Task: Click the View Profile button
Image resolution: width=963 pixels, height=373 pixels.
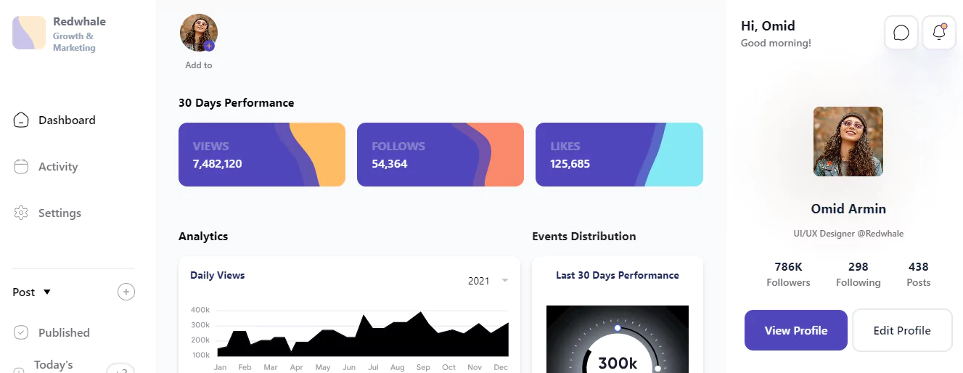Action: (x=796, y=330)
